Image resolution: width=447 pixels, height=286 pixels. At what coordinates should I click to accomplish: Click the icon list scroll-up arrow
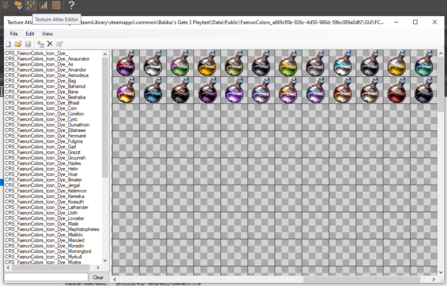tap(105, 54)
